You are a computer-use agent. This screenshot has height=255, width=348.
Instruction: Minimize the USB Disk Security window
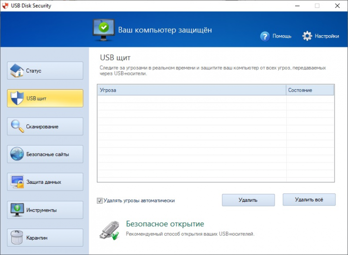tap(297, 6)
